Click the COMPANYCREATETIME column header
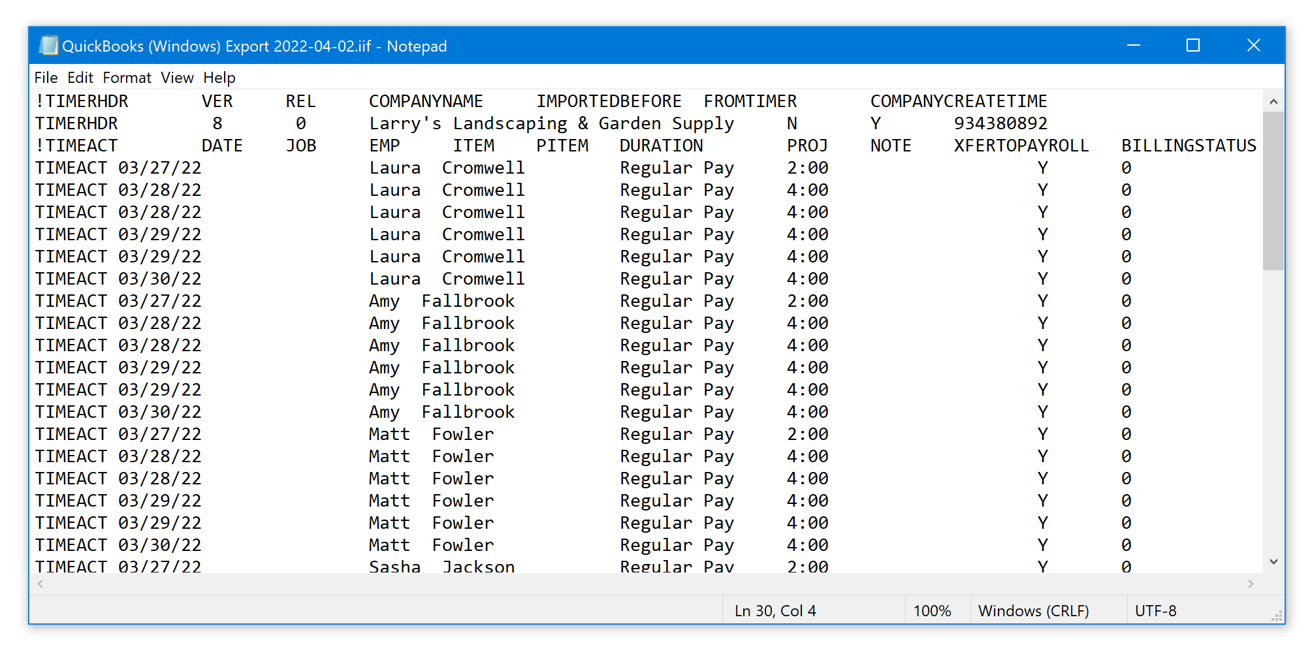Screen dimensions: 1310x658 coord(959,101)
